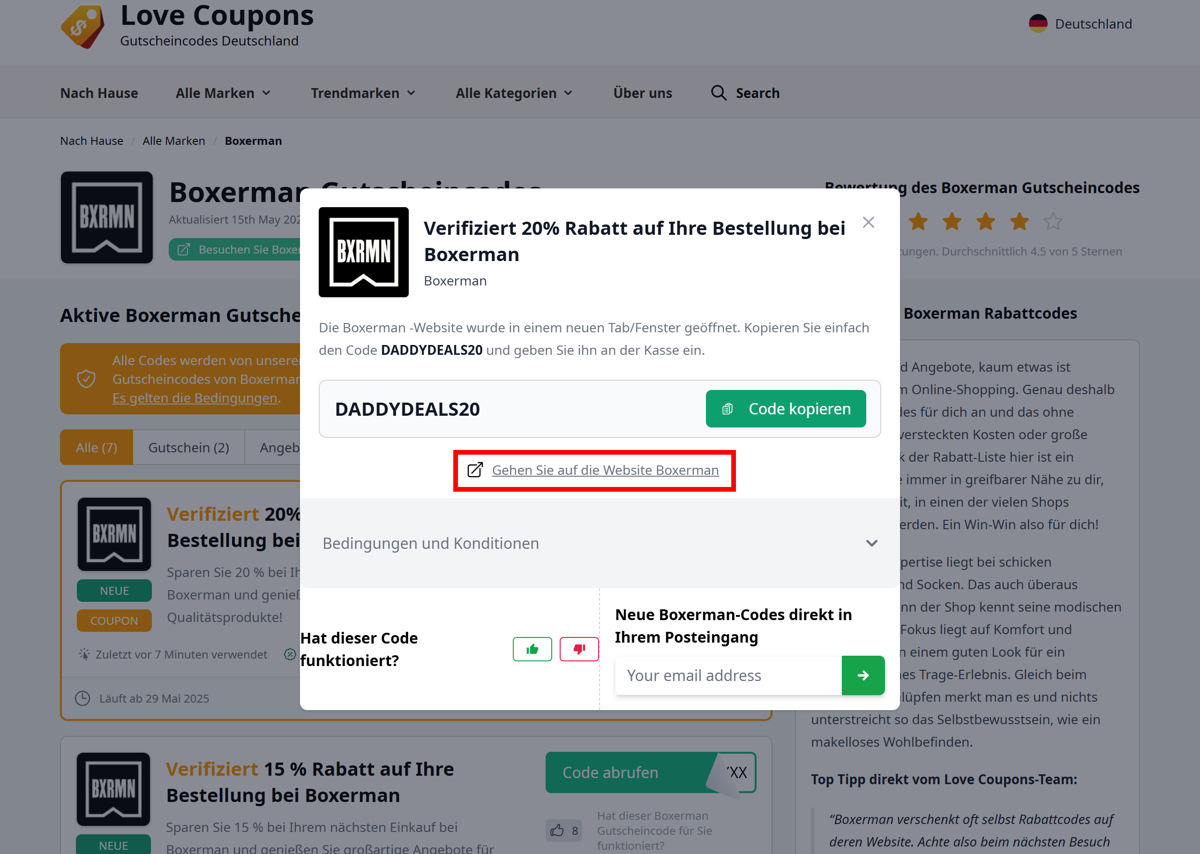Screen dimensions: 1200x854
Task: Click the Search label in navigation
Action: click(757, 93)
